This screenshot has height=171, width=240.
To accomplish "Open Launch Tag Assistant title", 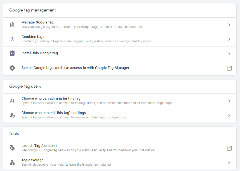I will [x=39, y=146].
